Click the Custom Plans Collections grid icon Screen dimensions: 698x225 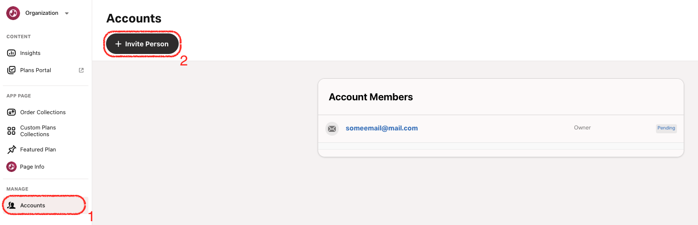click(11, 131)
